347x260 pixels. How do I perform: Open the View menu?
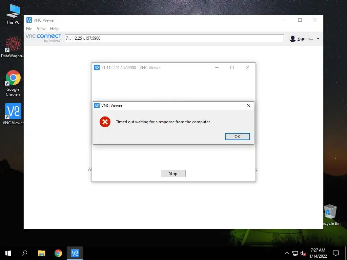(x=41, y=29)
